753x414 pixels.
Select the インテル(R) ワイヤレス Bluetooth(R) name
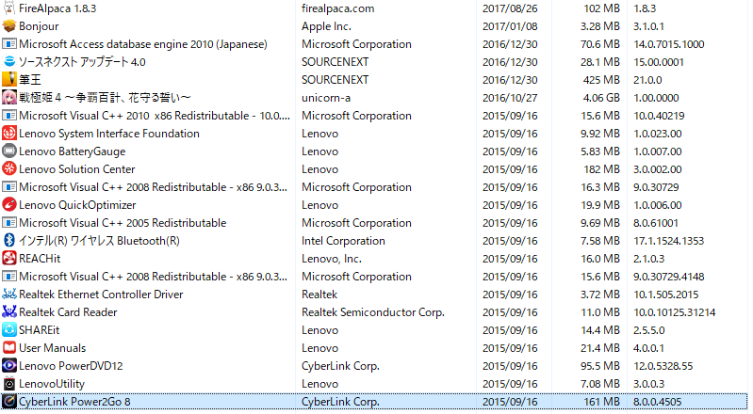tap(99, 240)
